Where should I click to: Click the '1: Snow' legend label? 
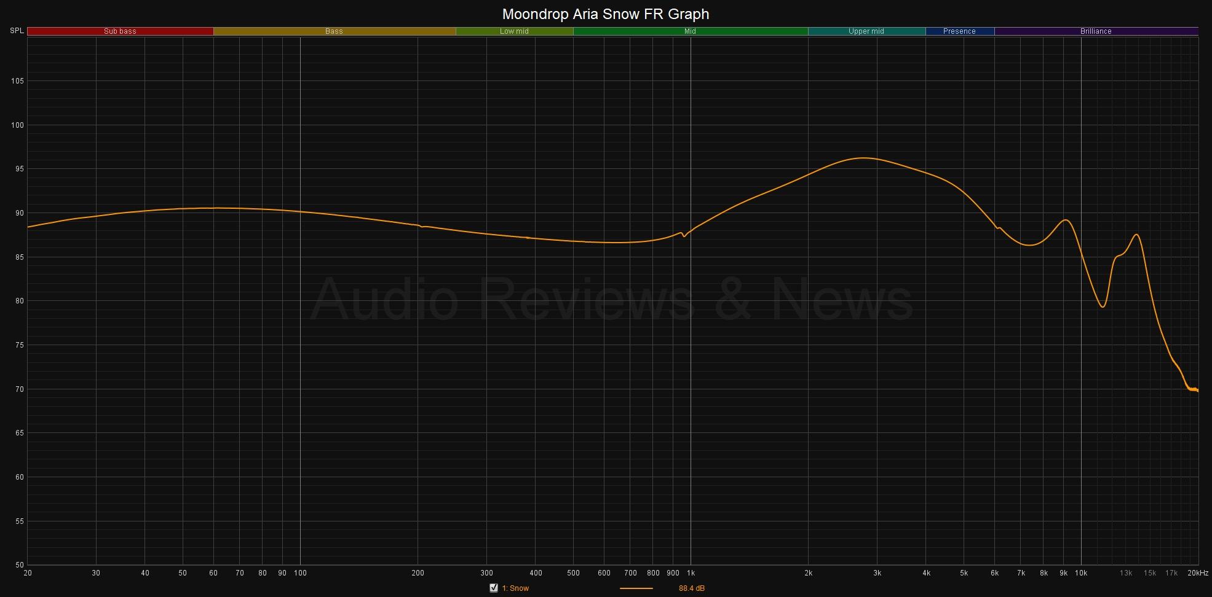[x=515, y=588]
